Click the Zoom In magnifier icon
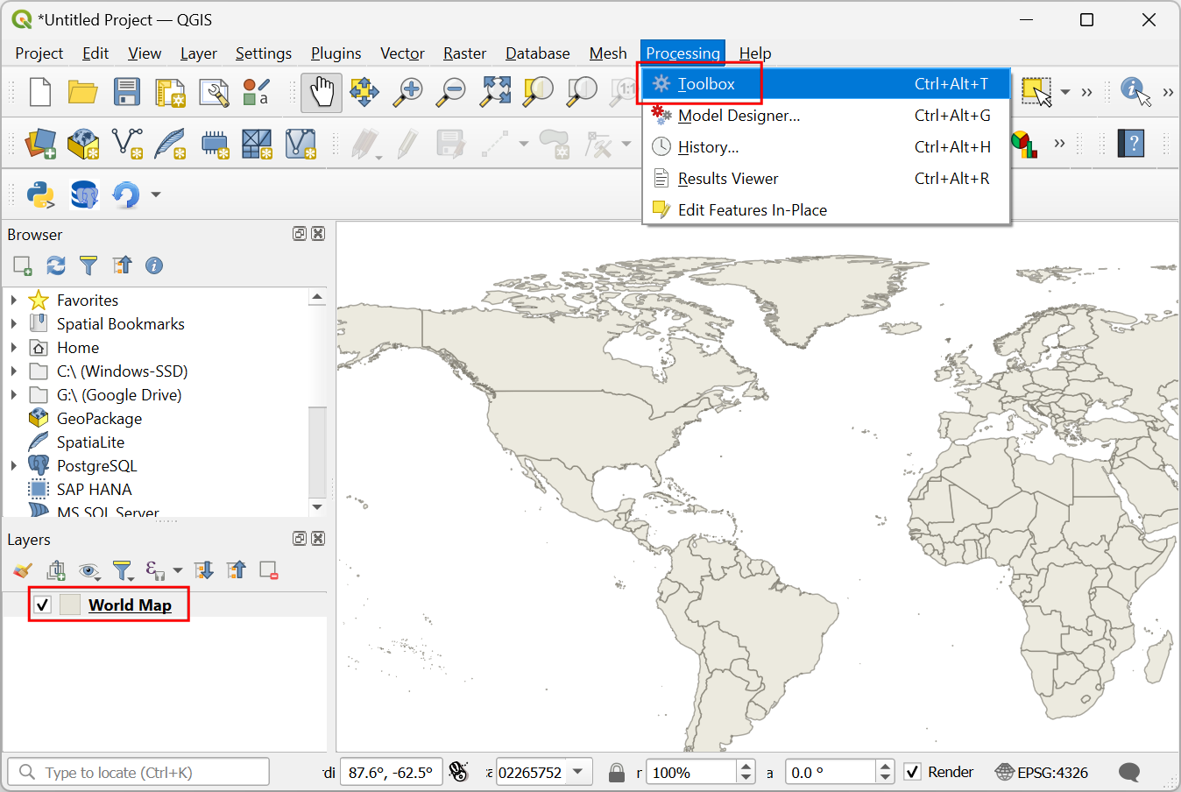Viewport: 1181px width, 792px height. point(407,92)
